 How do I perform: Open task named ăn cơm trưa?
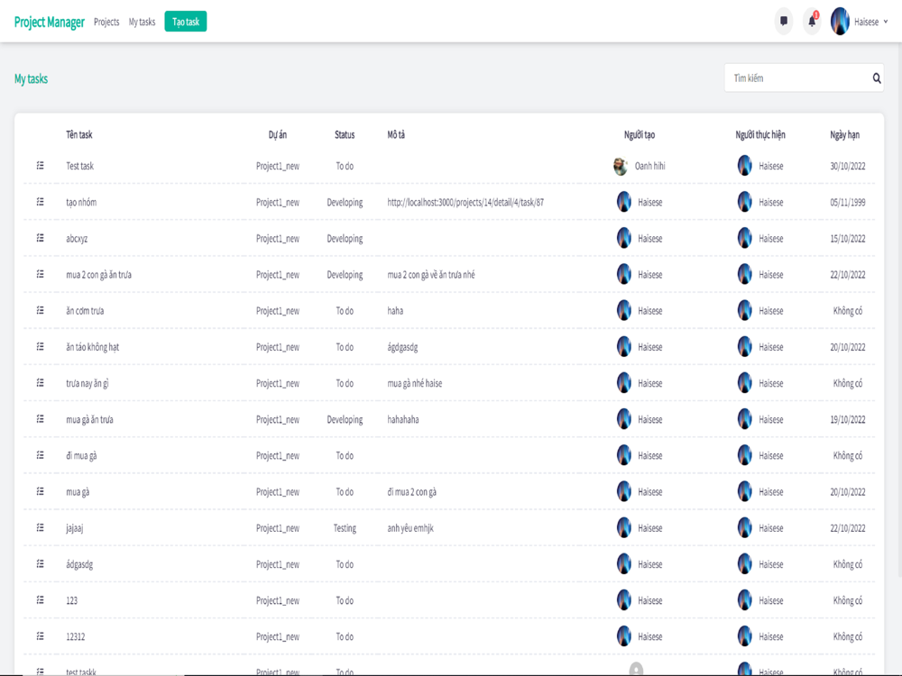(x=85, y=311)
